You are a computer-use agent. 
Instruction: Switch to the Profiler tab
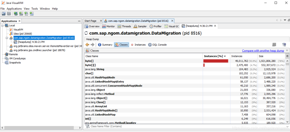[156, 26]
